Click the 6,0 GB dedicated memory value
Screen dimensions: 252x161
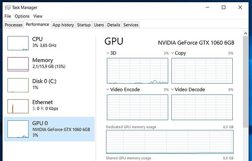point(228,127)
